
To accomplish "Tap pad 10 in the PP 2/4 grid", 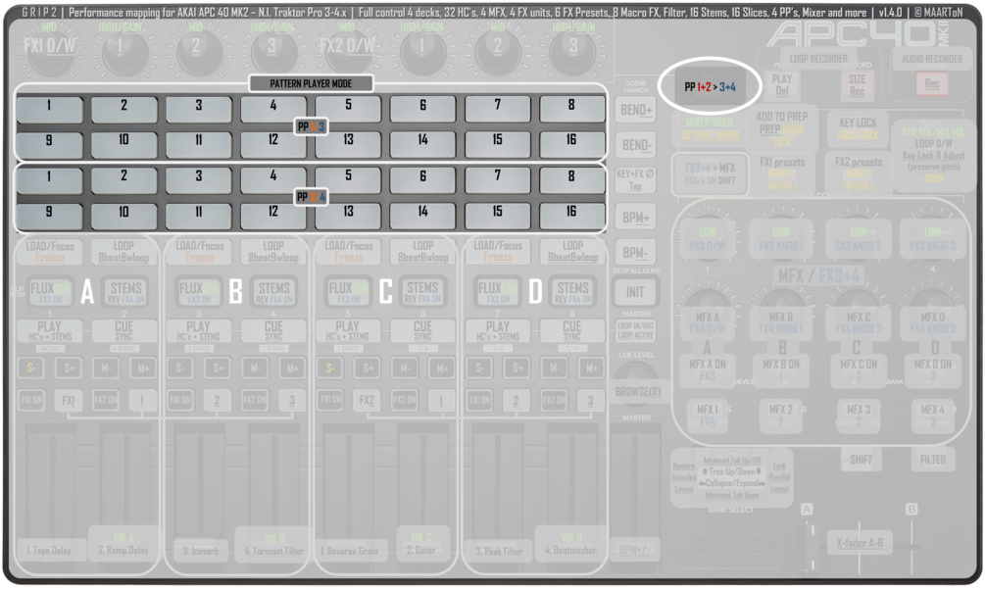I will click(124, 217).
